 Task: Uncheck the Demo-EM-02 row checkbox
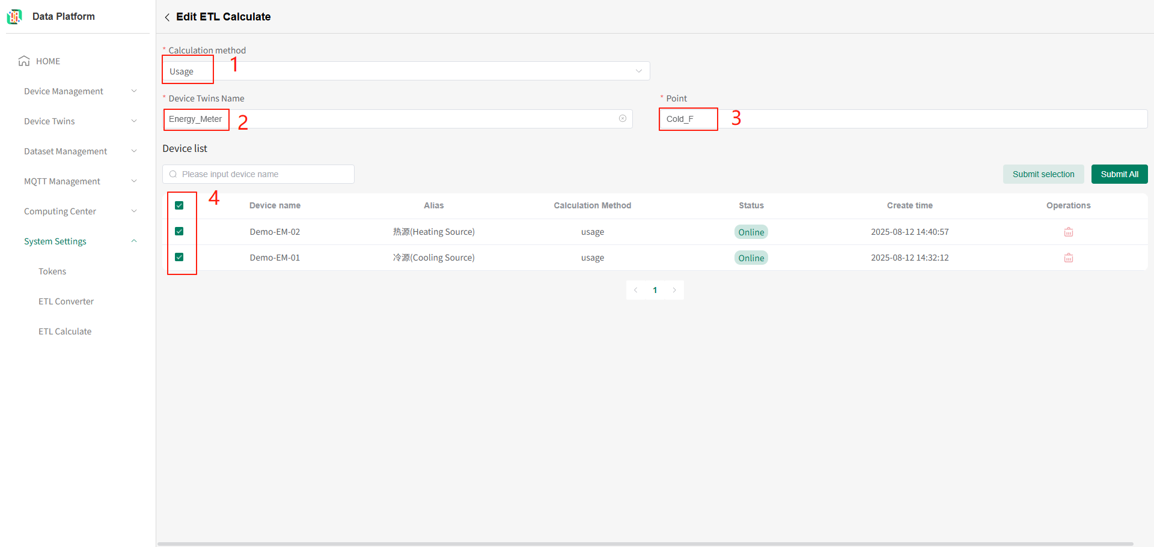coord(179,231)
